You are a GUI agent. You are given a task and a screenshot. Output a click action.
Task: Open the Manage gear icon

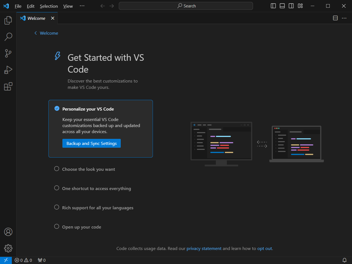click(x=8, y=248)
